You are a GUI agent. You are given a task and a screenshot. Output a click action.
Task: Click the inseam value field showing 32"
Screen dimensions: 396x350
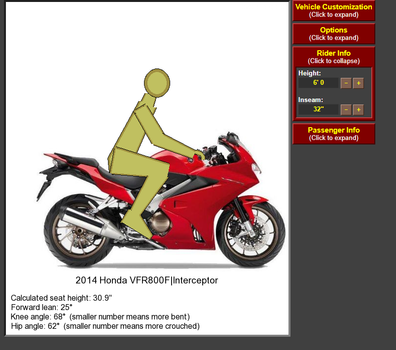pos(319,109)
